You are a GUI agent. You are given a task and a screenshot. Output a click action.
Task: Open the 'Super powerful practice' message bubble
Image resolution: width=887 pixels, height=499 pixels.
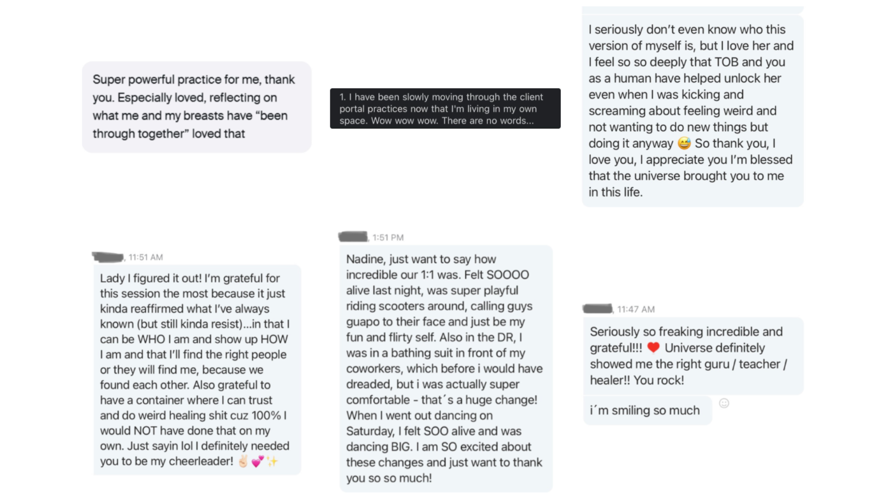[x=197, y=107]
